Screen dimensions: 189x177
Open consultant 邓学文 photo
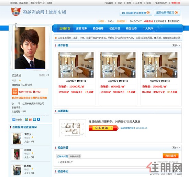click(17, 138)
